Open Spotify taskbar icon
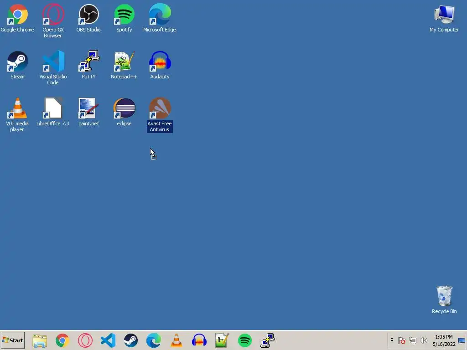Image resolution: width=467 pixels, height=350 pixels. click(x=245, y=340)
